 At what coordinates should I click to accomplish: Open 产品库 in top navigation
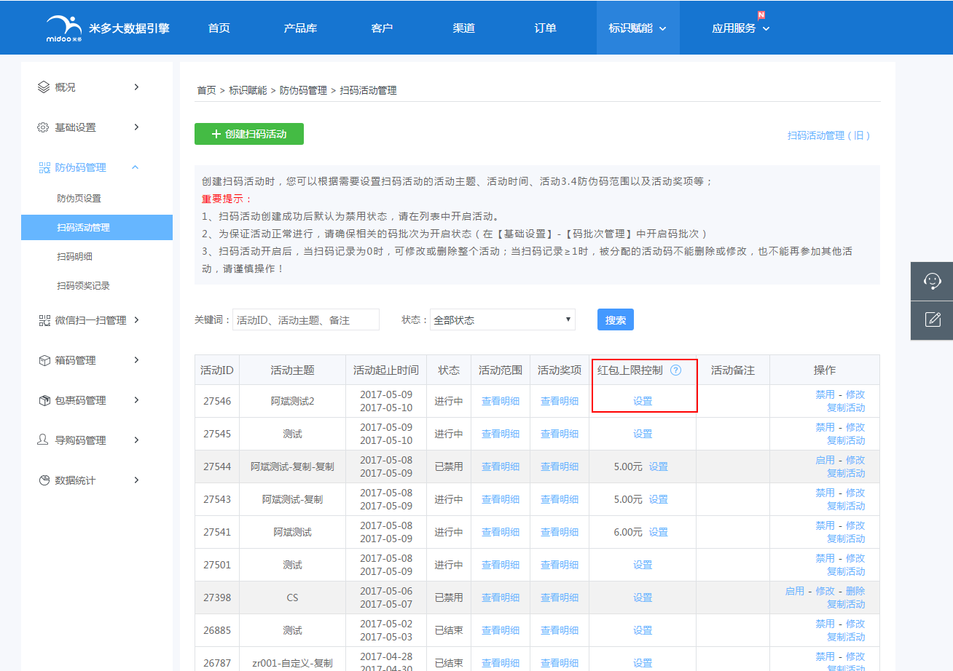pos(300,28)
